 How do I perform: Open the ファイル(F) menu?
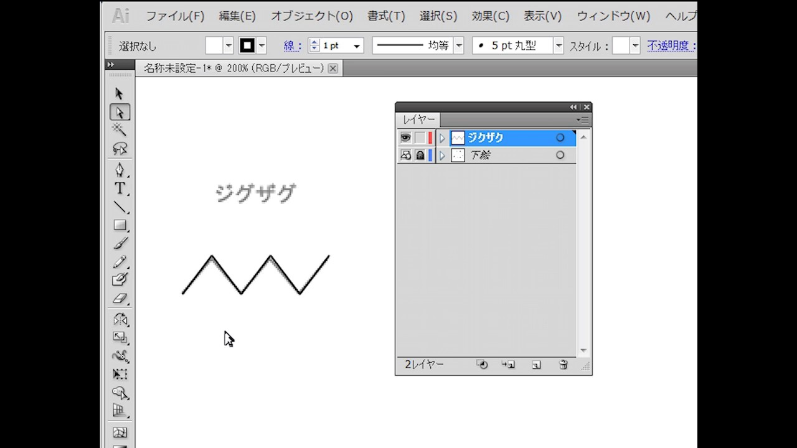click(x=175, y=16)
